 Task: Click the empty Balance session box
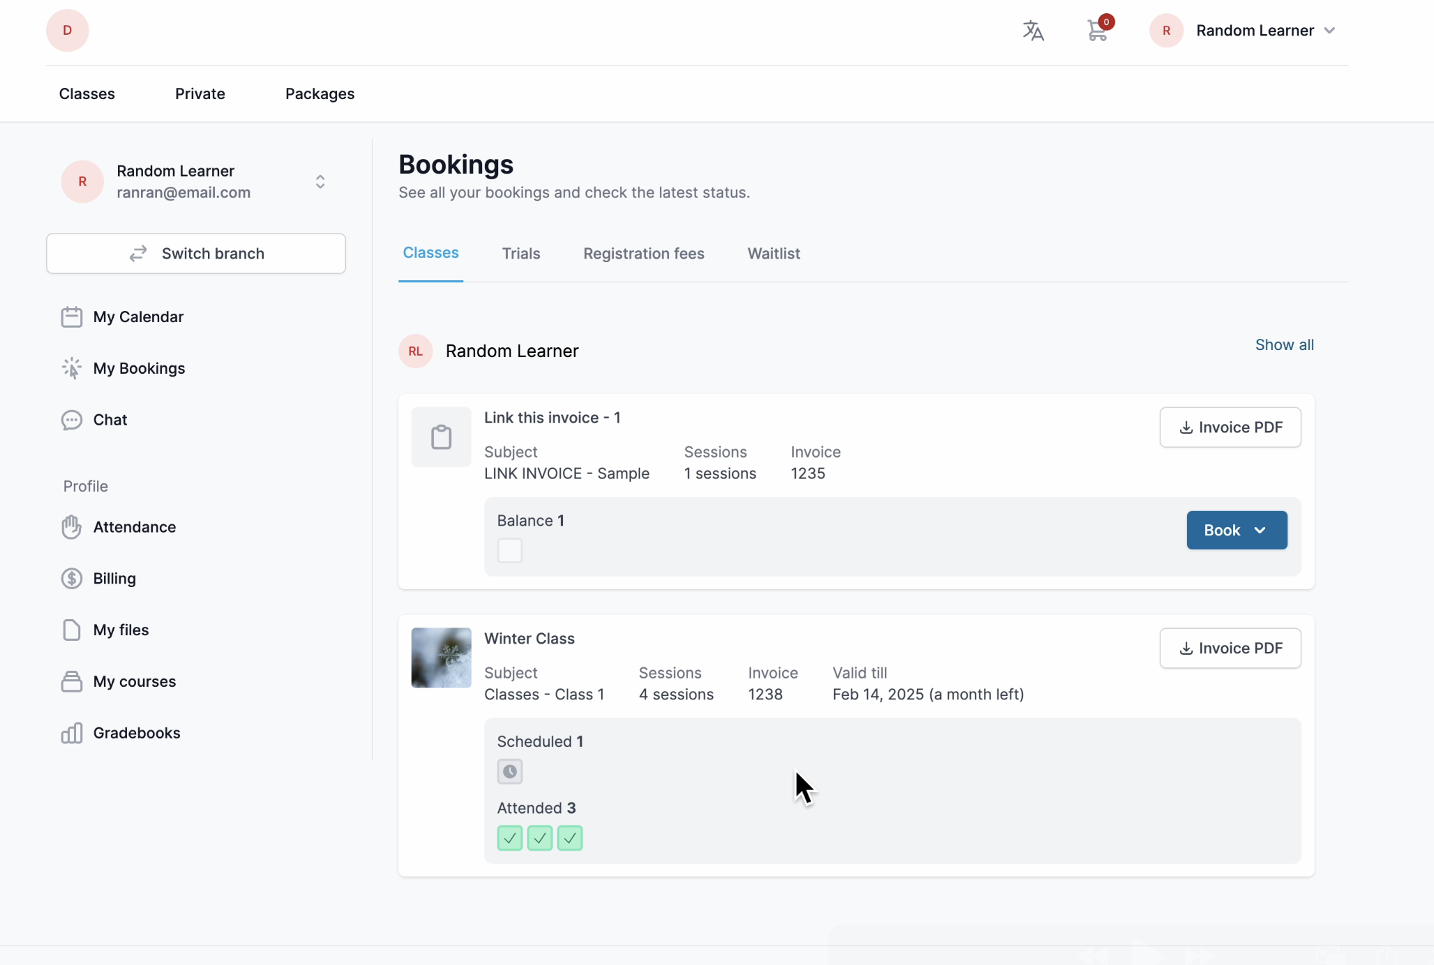(510, 551)
